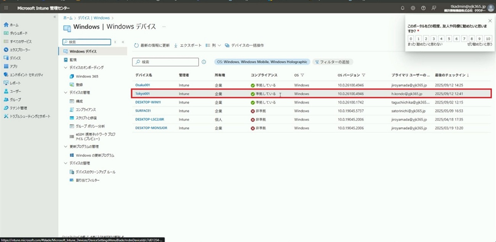Collapse the left navigation with double chevron
The image size is (496, 242).
54,17
